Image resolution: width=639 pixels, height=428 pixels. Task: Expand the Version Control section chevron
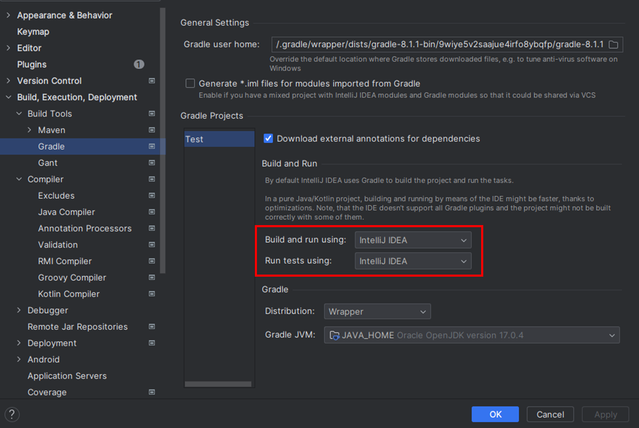coord(8,80)
